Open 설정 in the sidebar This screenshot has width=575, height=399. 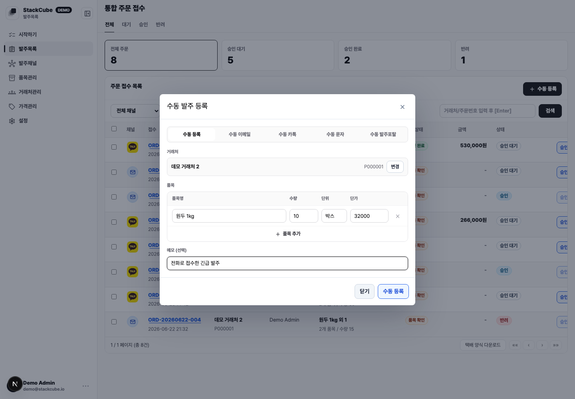tap(48, 121)
